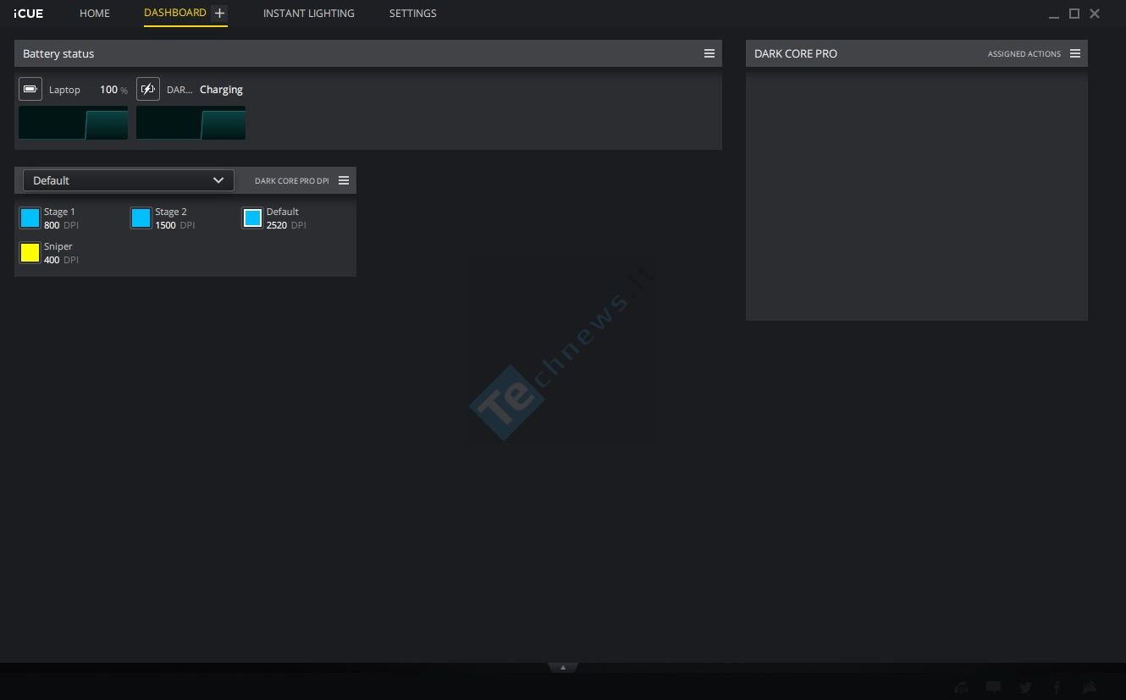Image resolution: width=1126 pixels, height=700 pixels.
Task: Click the ASSIGNED ACTIONS label
Action: click(1024, 54)
